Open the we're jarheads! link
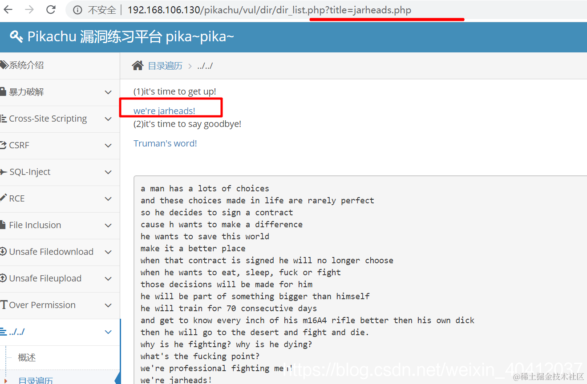Screen dimensions: 587x384 click(164, 111)
